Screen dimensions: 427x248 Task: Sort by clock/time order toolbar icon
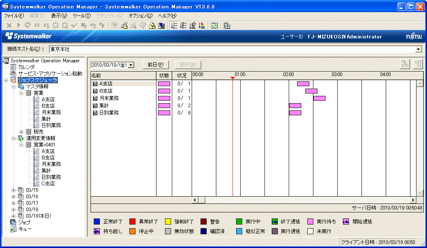(x=192, y=25)
